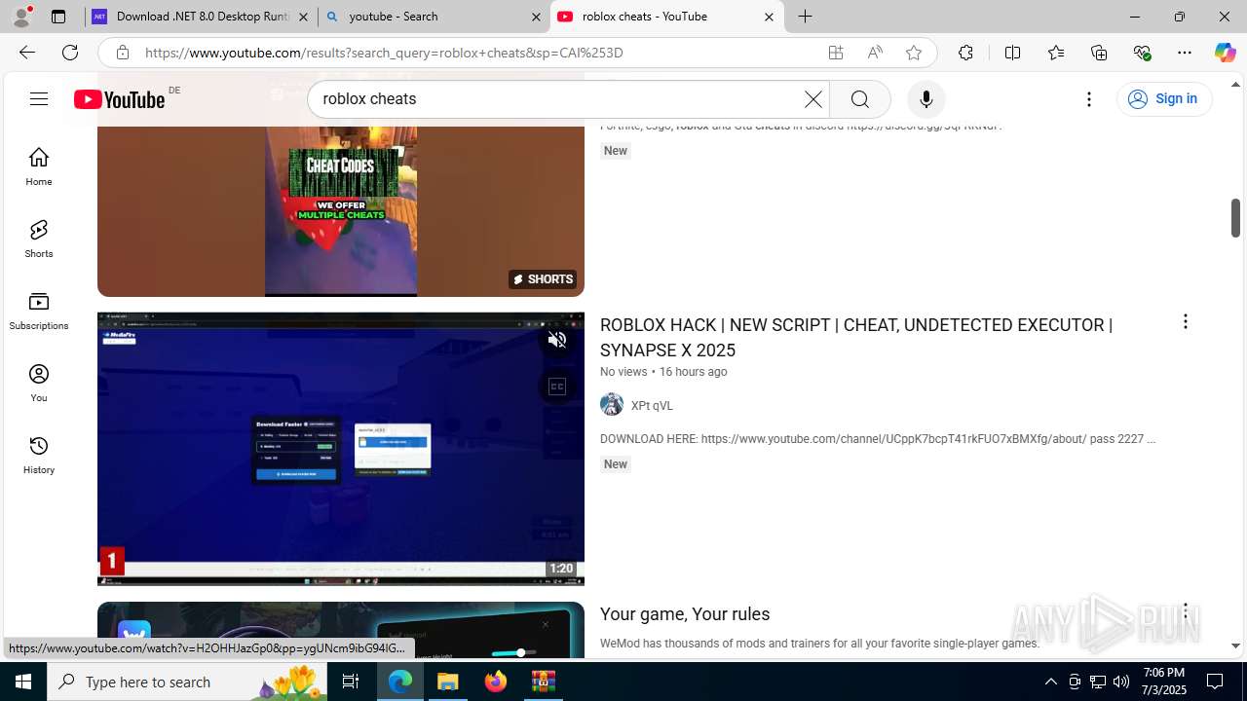Start Read aloud from address bar
The image size is (1247, 701).
pos(875,53)
